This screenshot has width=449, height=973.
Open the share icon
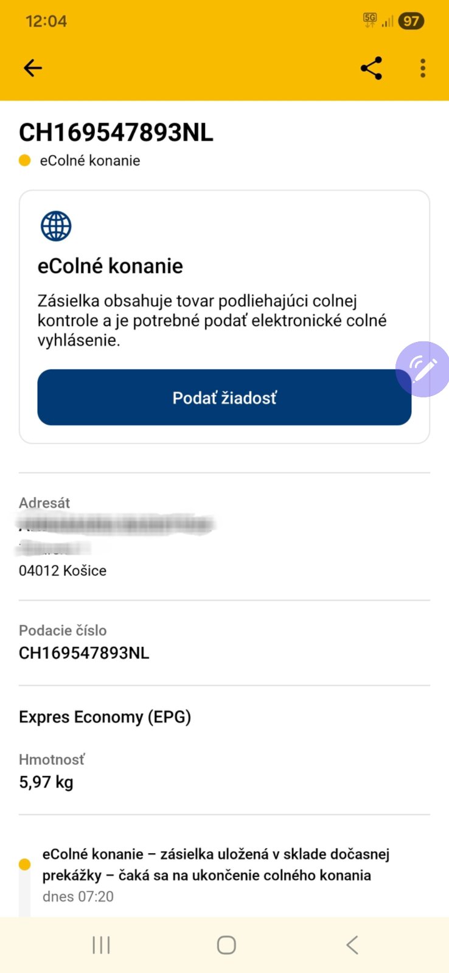[371, 68]
